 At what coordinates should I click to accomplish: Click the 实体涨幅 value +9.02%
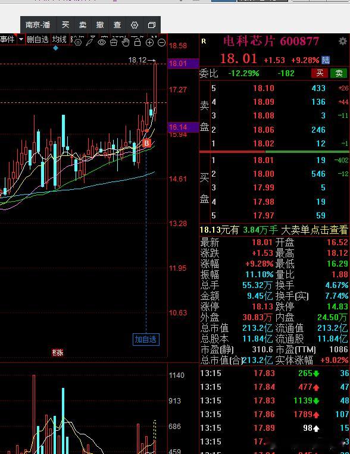(334, 360)
